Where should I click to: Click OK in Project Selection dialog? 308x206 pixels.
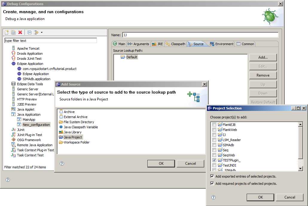pos(260,197)
